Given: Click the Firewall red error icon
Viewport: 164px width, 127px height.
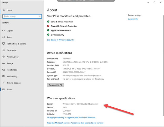Looking at the screenshot, I should 48,26.
